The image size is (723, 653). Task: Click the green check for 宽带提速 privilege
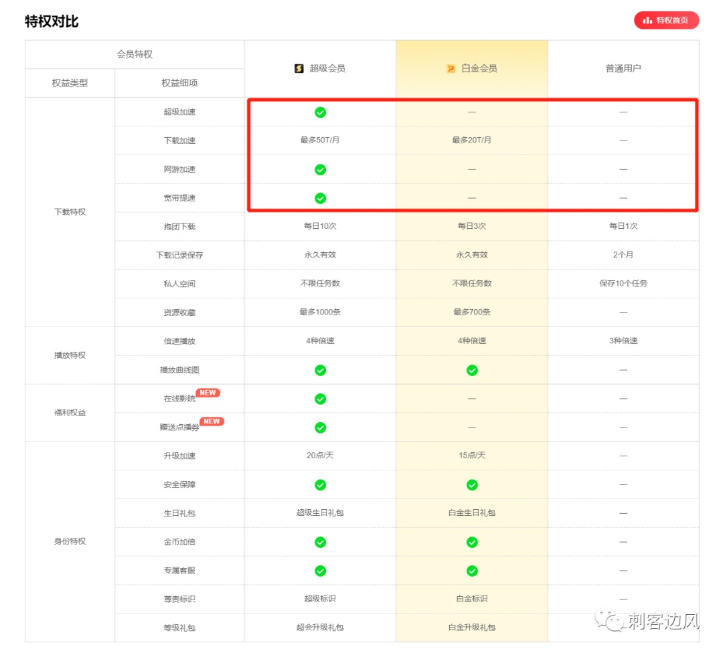(x=320, y=198)
